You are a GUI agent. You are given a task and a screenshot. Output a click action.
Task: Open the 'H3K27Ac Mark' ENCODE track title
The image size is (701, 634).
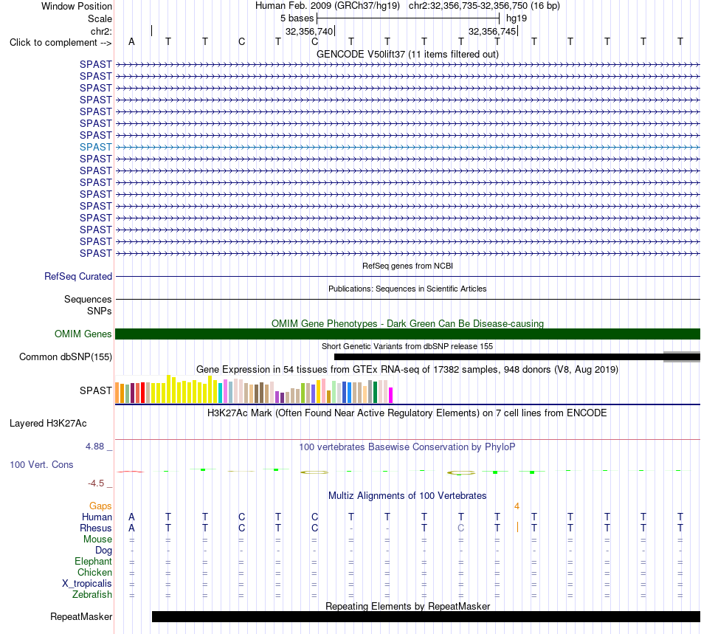[407, 413]
